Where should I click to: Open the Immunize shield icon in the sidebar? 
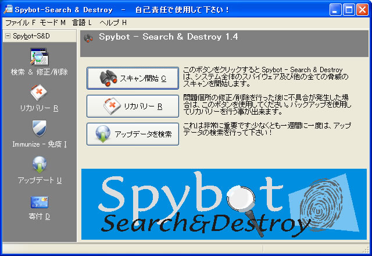(39, 129)
